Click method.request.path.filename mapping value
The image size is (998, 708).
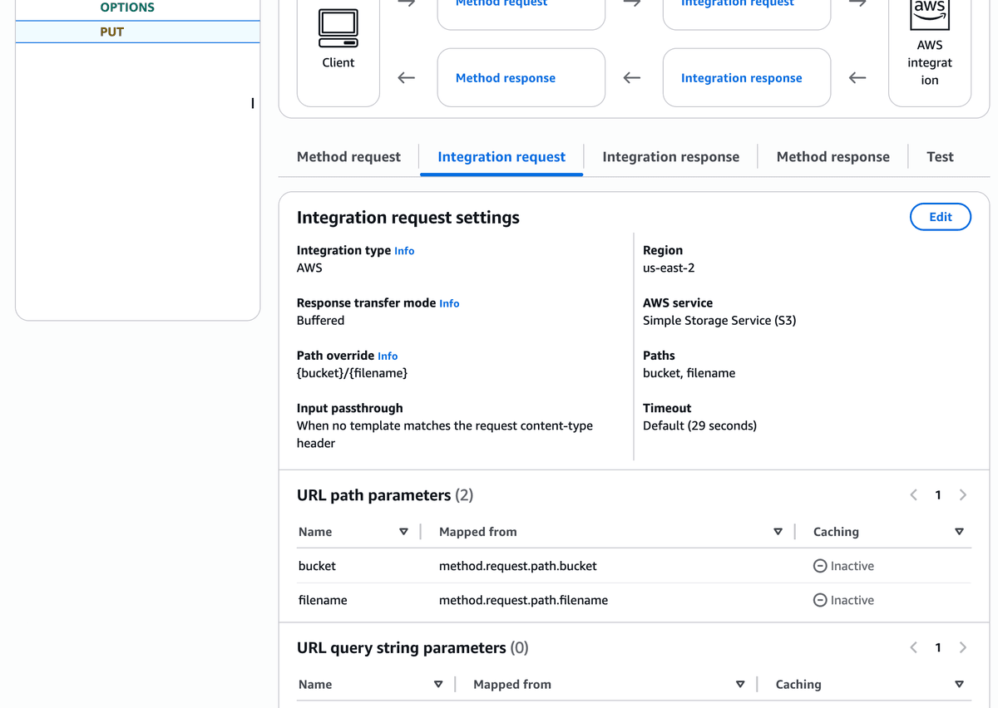523,600
